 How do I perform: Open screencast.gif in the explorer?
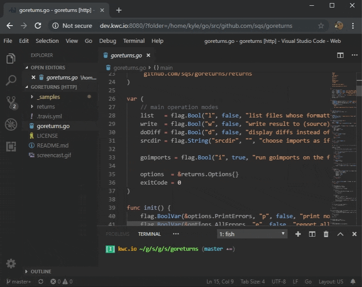[54, 155]
